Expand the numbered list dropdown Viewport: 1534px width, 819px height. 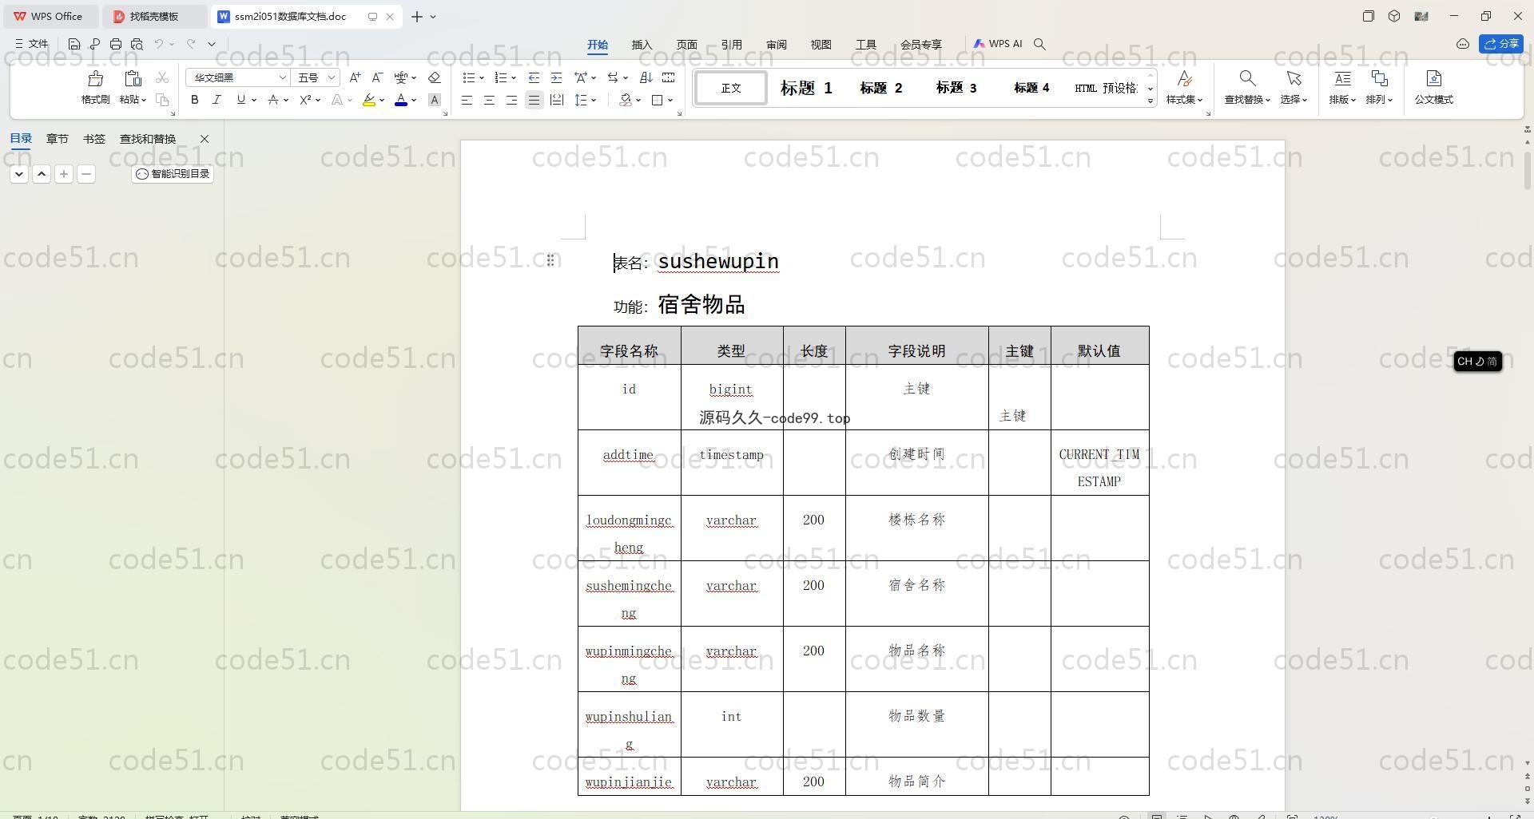click(x=513, y=77)
